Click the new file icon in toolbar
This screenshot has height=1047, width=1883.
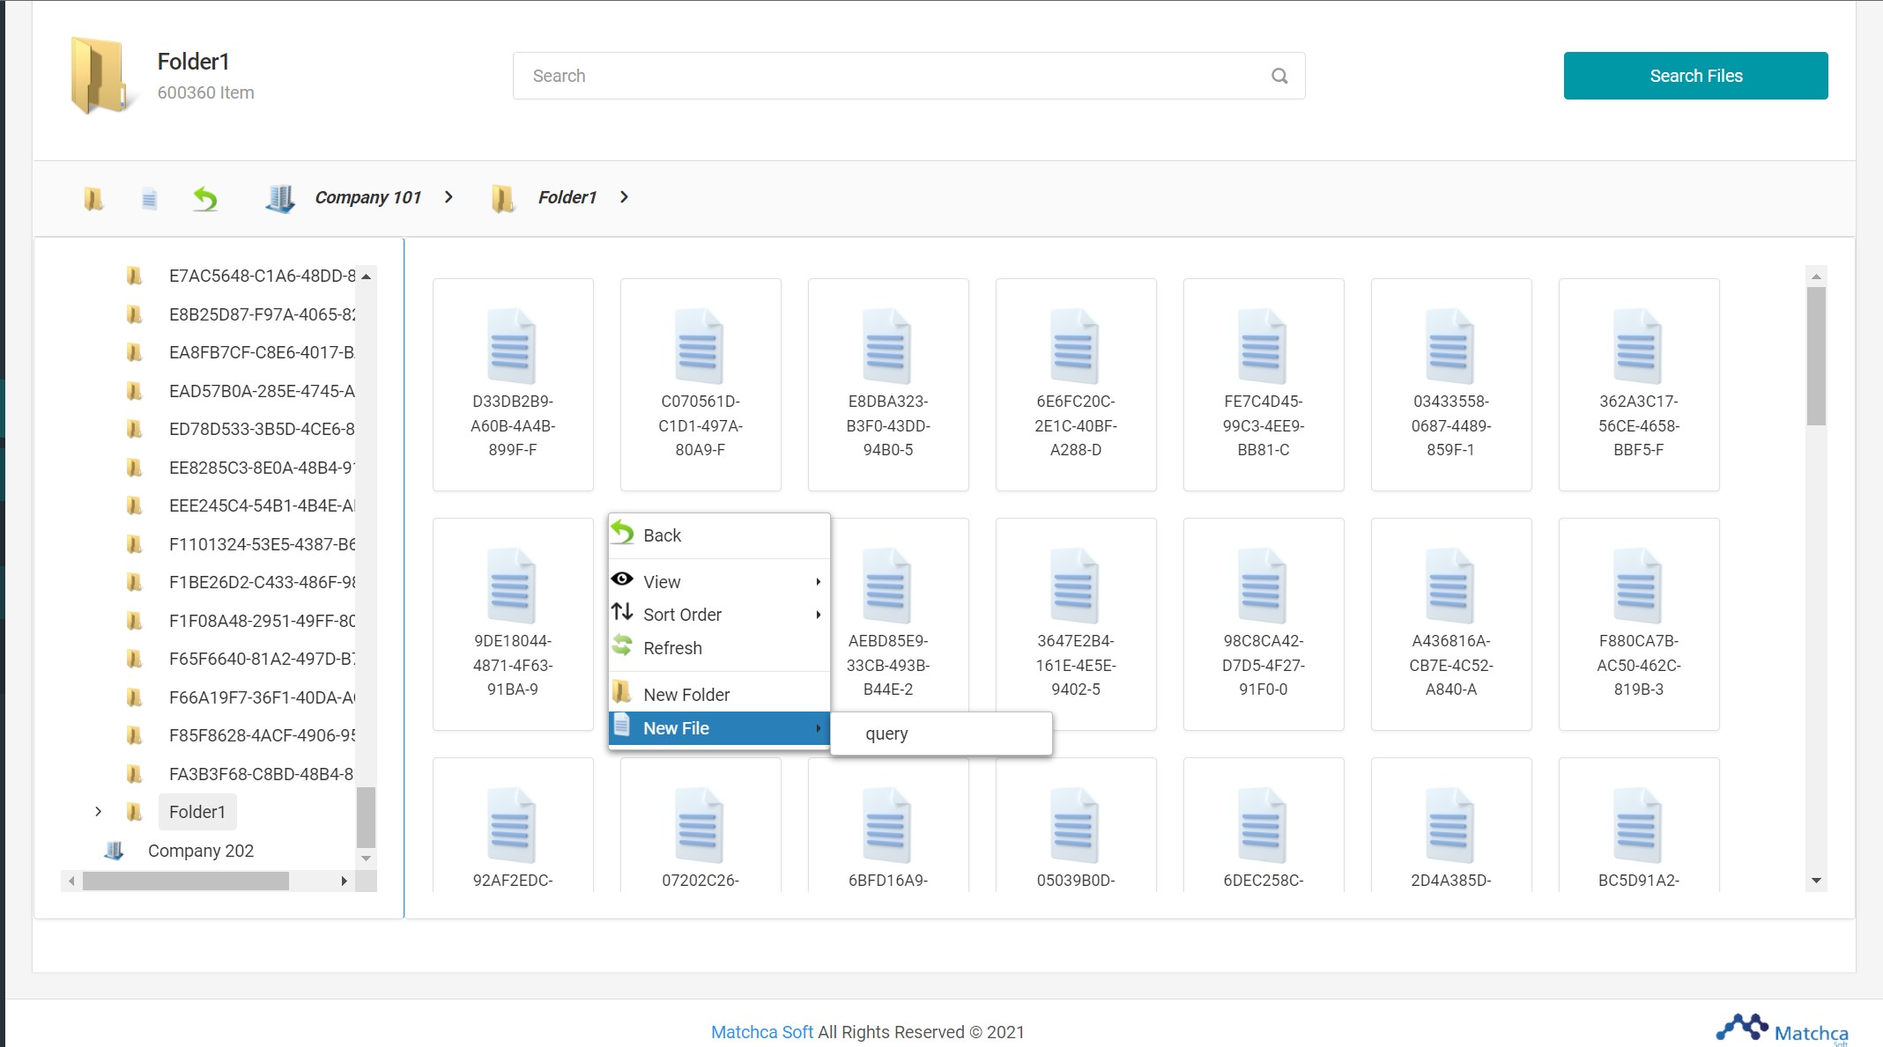pyautogui.click(x=149, y=199)
